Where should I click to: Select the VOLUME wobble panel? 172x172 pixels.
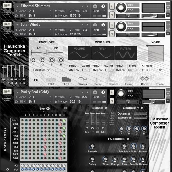pyautogui.click(x=79, y=53)
